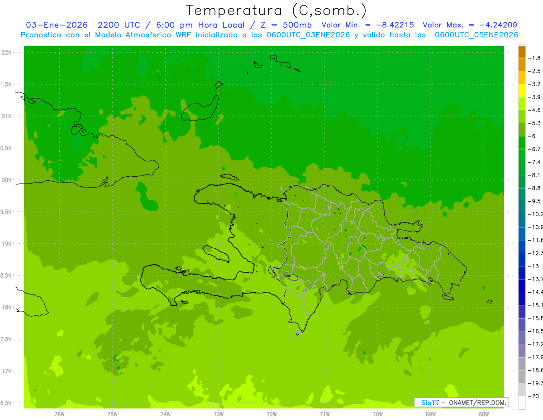Click the 20N latitude label
This screenshot has height=420, width=543.
pyautogui.click(x=8, y=180)
